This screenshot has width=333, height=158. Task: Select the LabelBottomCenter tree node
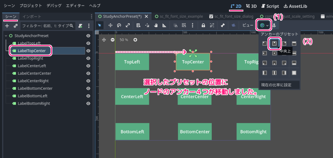point(35,88)
